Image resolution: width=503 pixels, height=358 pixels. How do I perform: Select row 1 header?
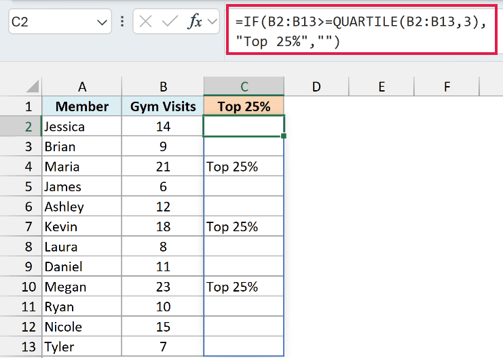(x=21, y=106)
